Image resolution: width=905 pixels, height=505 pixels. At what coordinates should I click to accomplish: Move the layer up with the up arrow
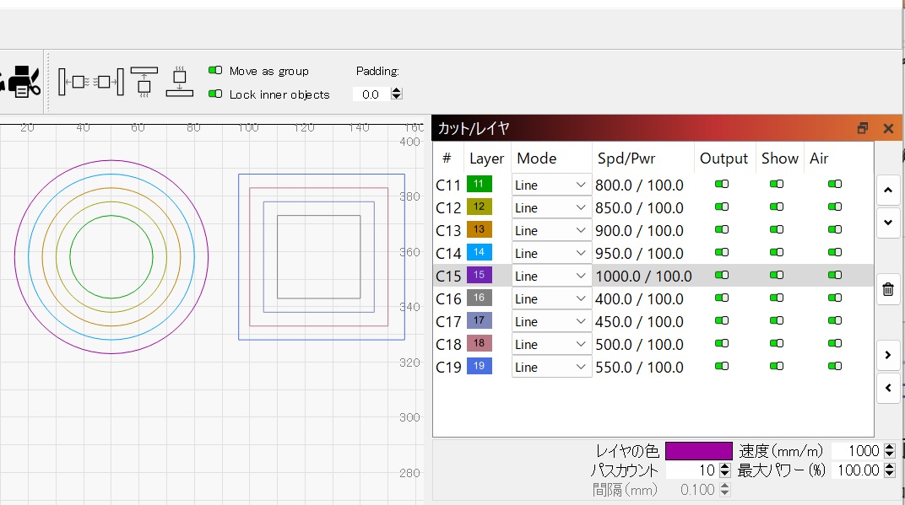click(887, 191)
